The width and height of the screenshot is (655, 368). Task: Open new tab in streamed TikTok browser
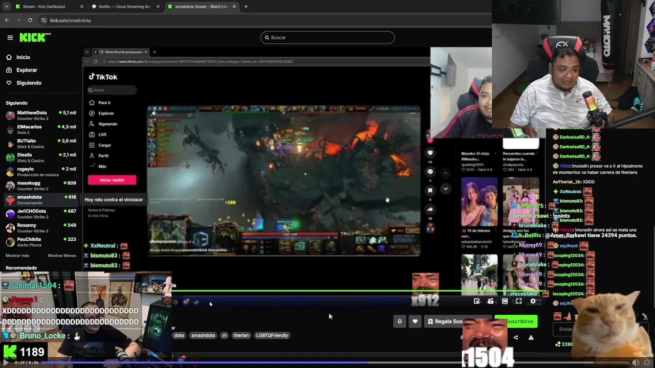155,52
